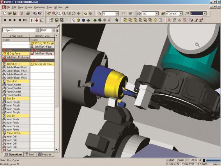This screenshot has height=166, width=221.
Task: Click the simulation Play button
Action: tap(15, 20)
